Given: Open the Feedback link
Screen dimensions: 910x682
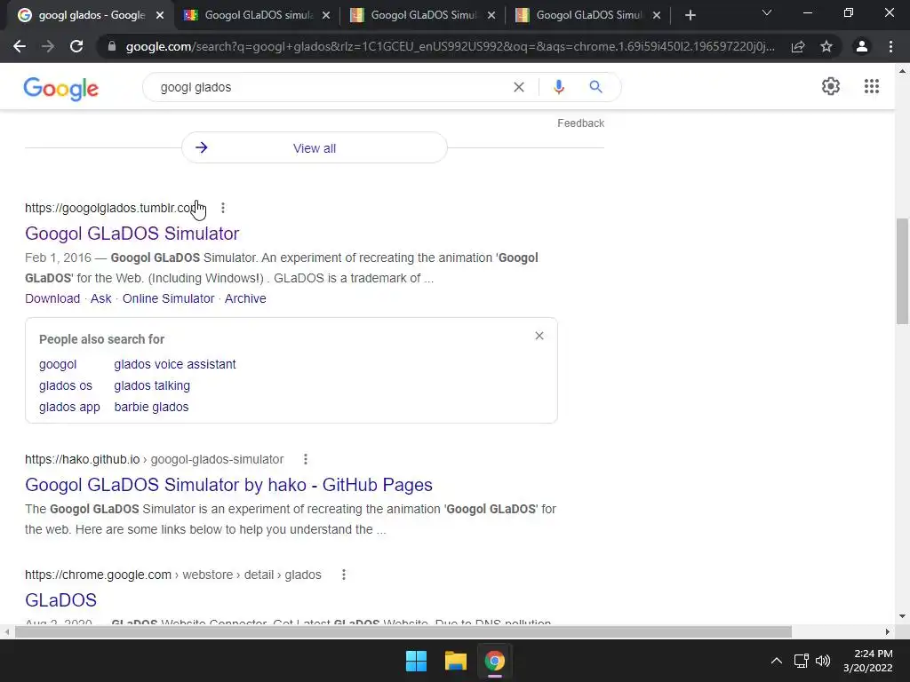Looking at the screenshot, I should point(580,123).
